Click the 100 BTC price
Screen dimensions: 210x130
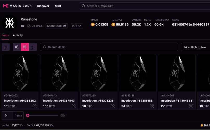[49, 106]
